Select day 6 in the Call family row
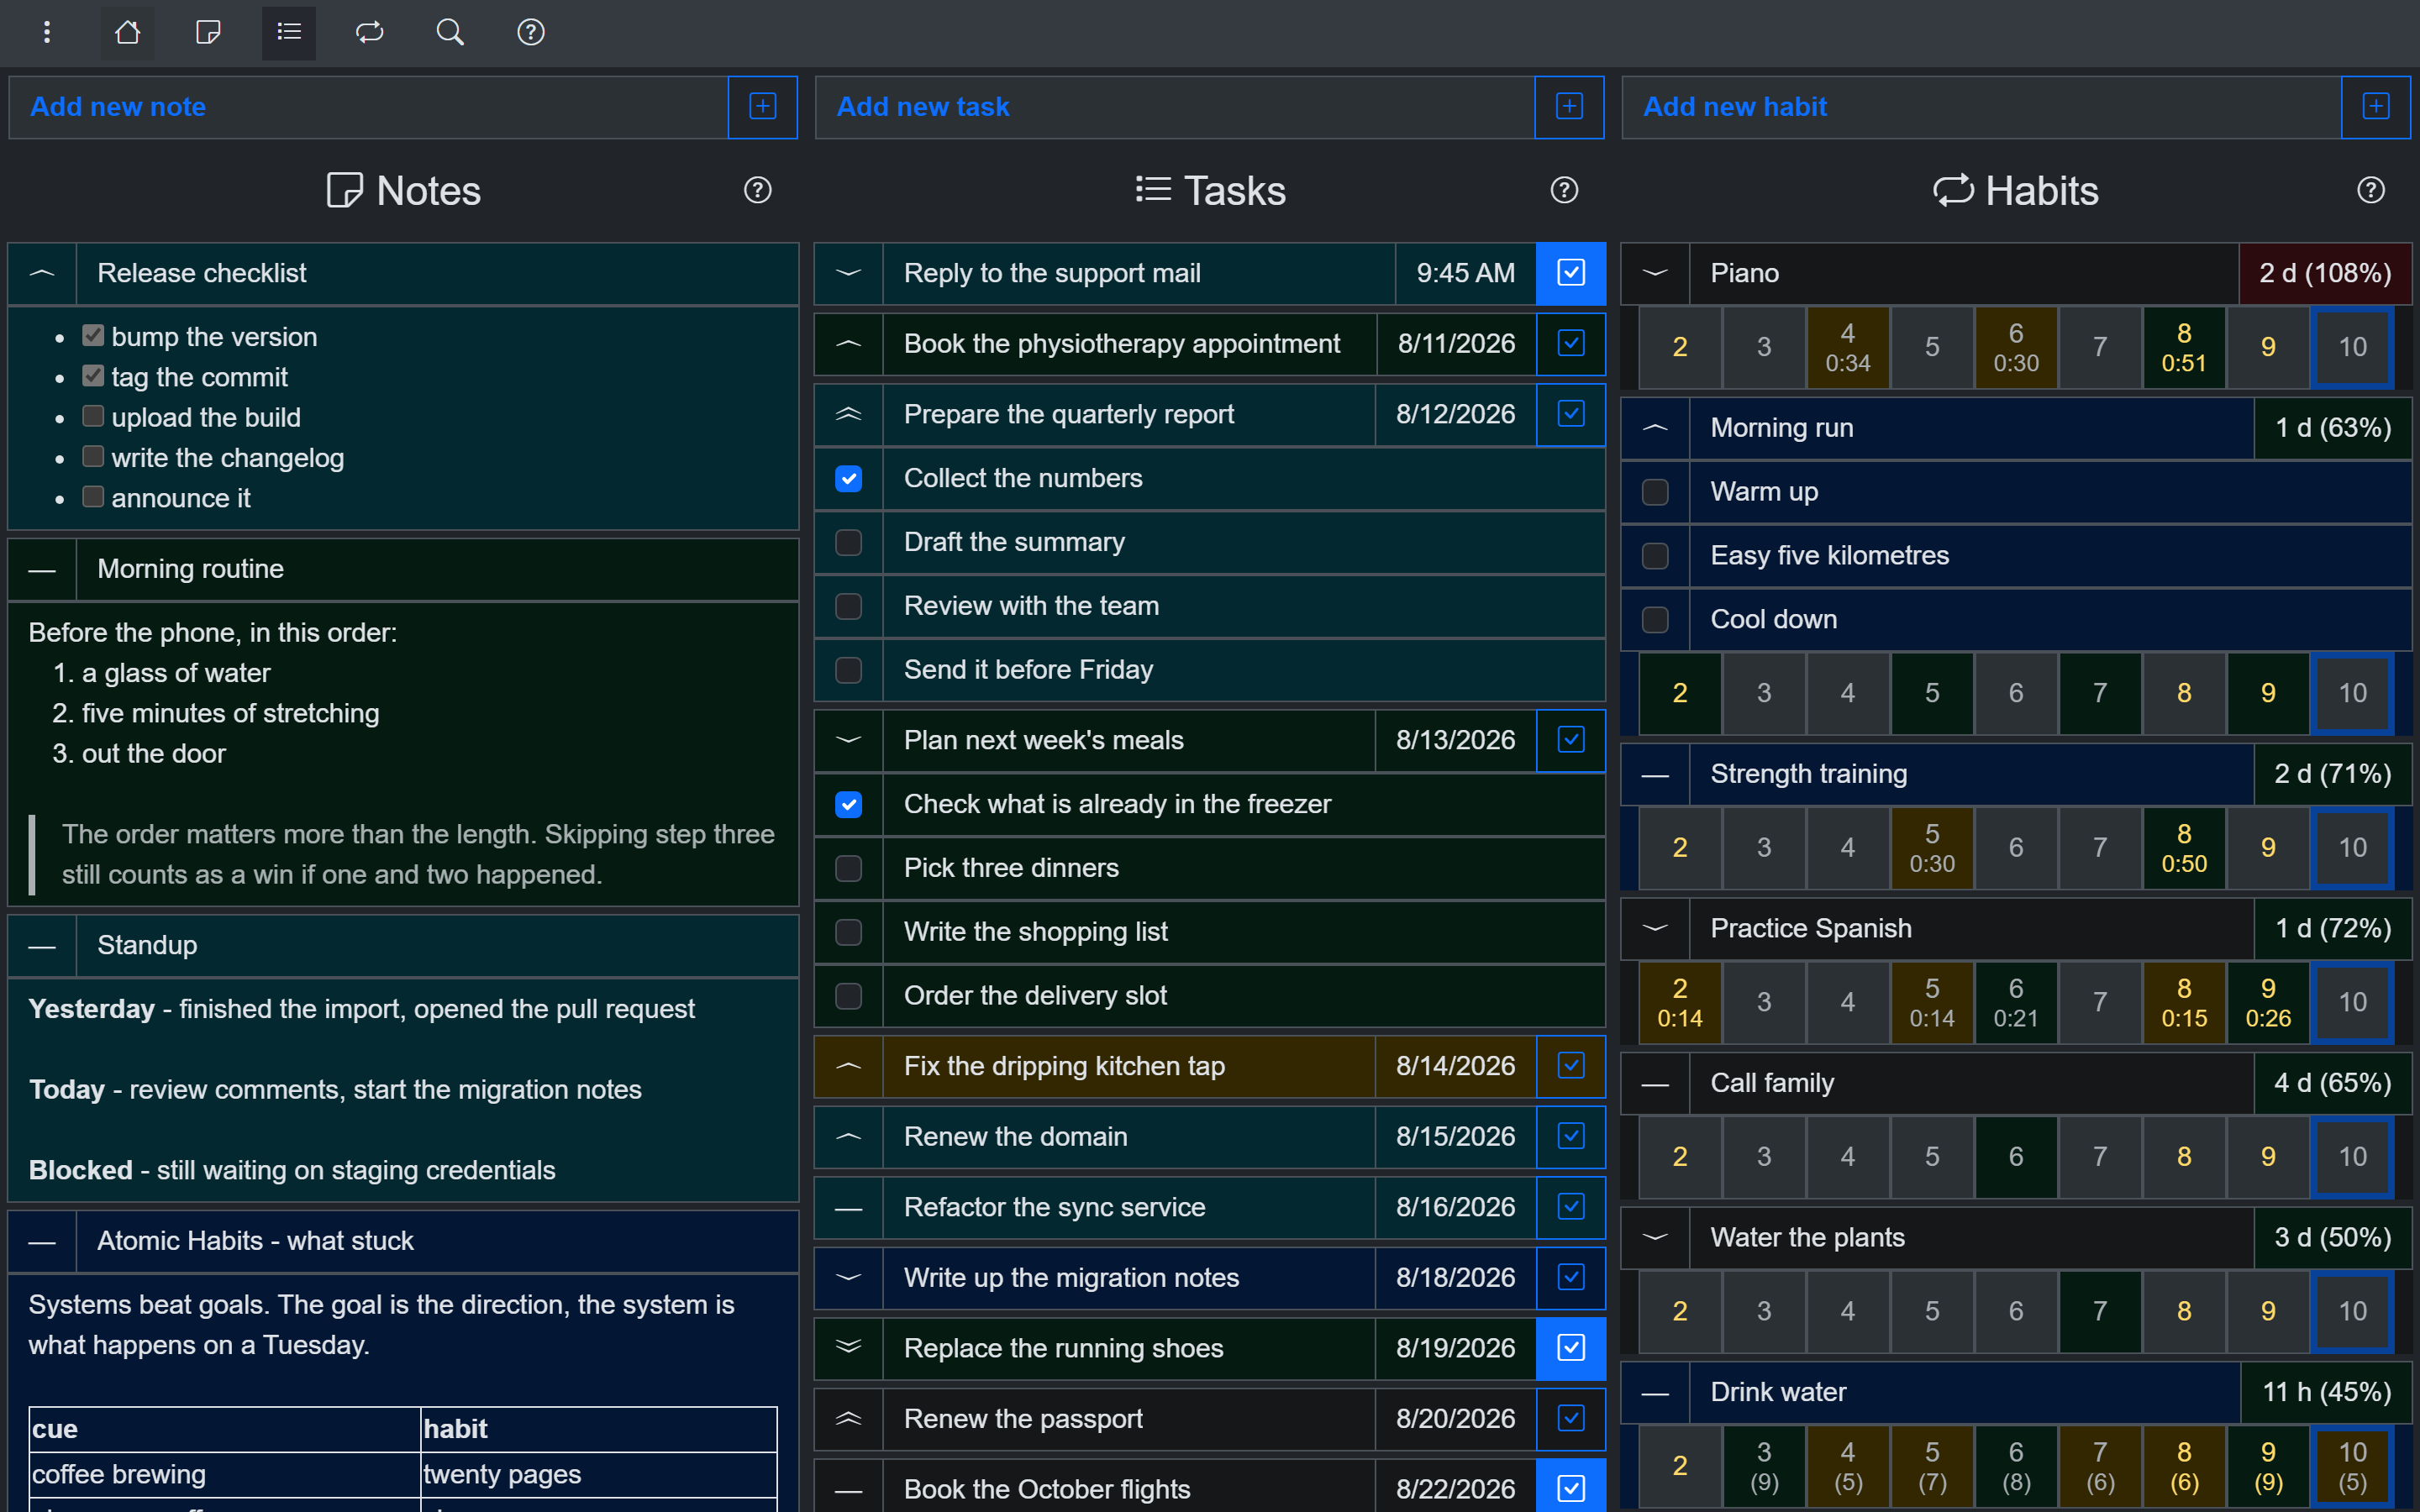This screenshot has height=1512, width=2420. point(2016,1157)
